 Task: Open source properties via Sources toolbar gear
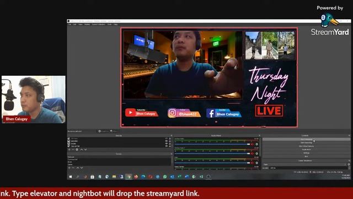click(x=77, y=150)
